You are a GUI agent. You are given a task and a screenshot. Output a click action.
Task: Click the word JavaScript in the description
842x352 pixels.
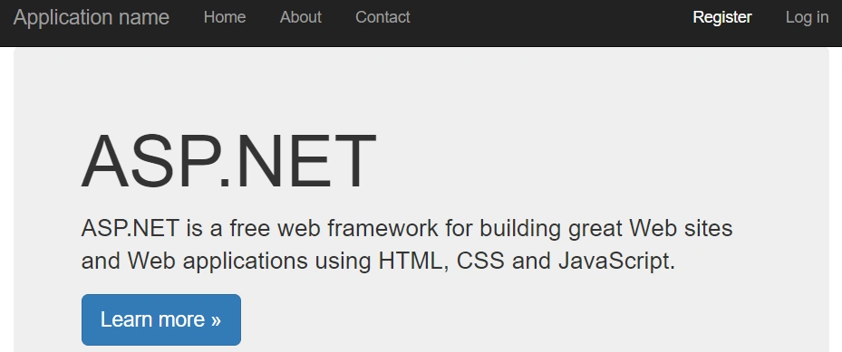point(616,262)
